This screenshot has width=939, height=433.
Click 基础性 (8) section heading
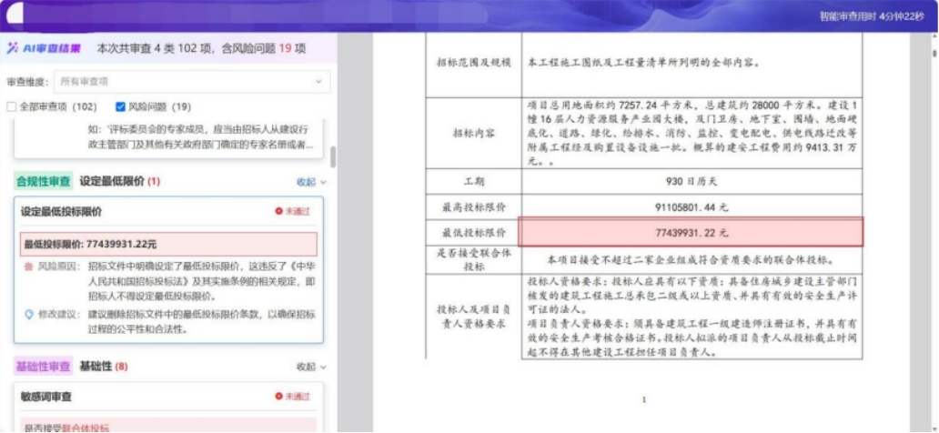pyautogui.click(x=104, y=366)
